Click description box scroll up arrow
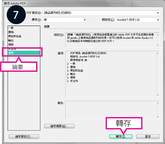This screenshot has width=165, height=144. [x=158, y=35]
